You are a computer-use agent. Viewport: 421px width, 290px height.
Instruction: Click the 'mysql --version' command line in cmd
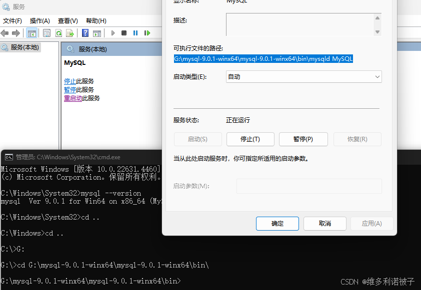(x=71, y=193)
